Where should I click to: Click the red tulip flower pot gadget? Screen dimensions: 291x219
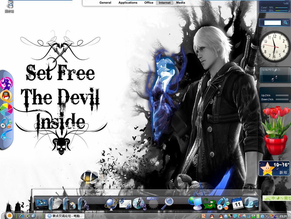tap(276, 130)
